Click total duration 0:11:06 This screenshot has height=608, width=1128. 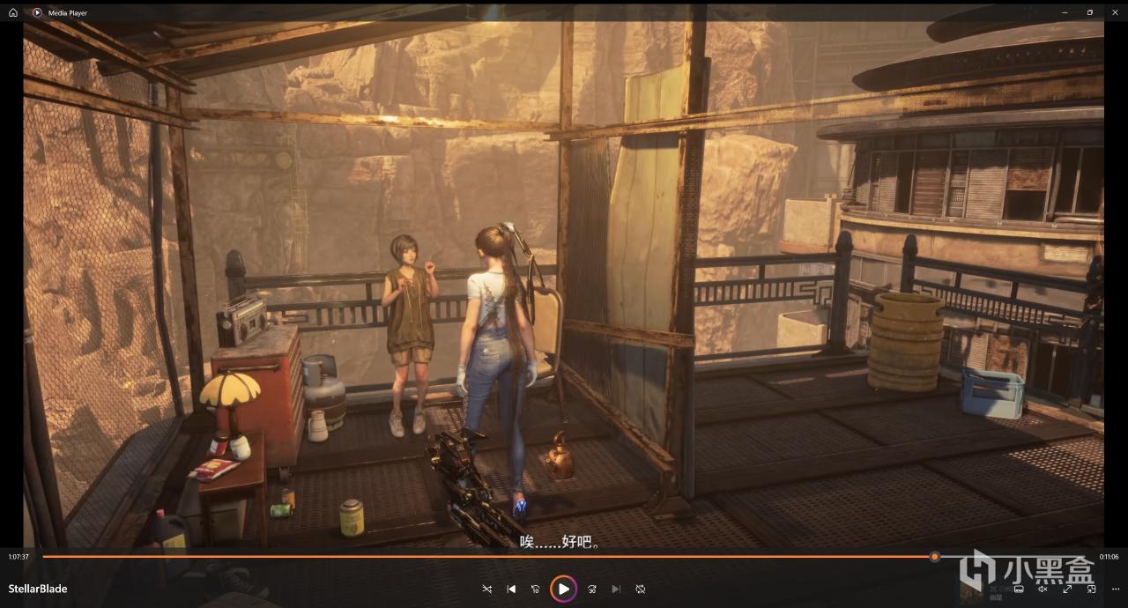(x=1109, y=557)
